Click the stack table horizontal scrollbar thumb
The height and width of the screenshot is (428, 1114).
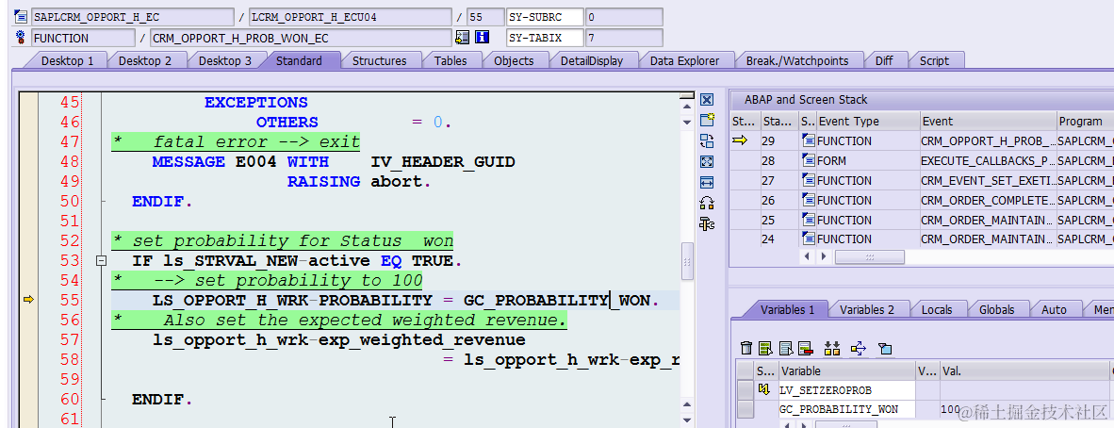tap(870, 255)
